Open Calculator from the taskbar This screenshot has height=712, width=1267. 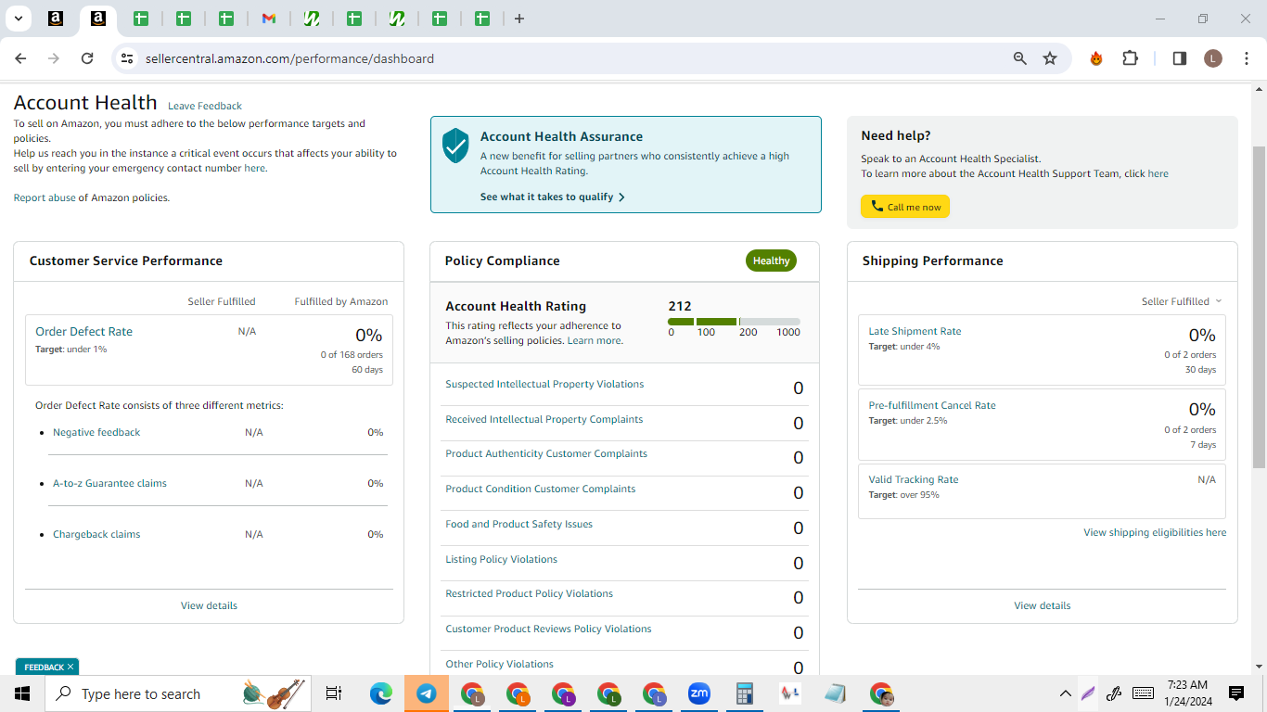tap(744, 693)
